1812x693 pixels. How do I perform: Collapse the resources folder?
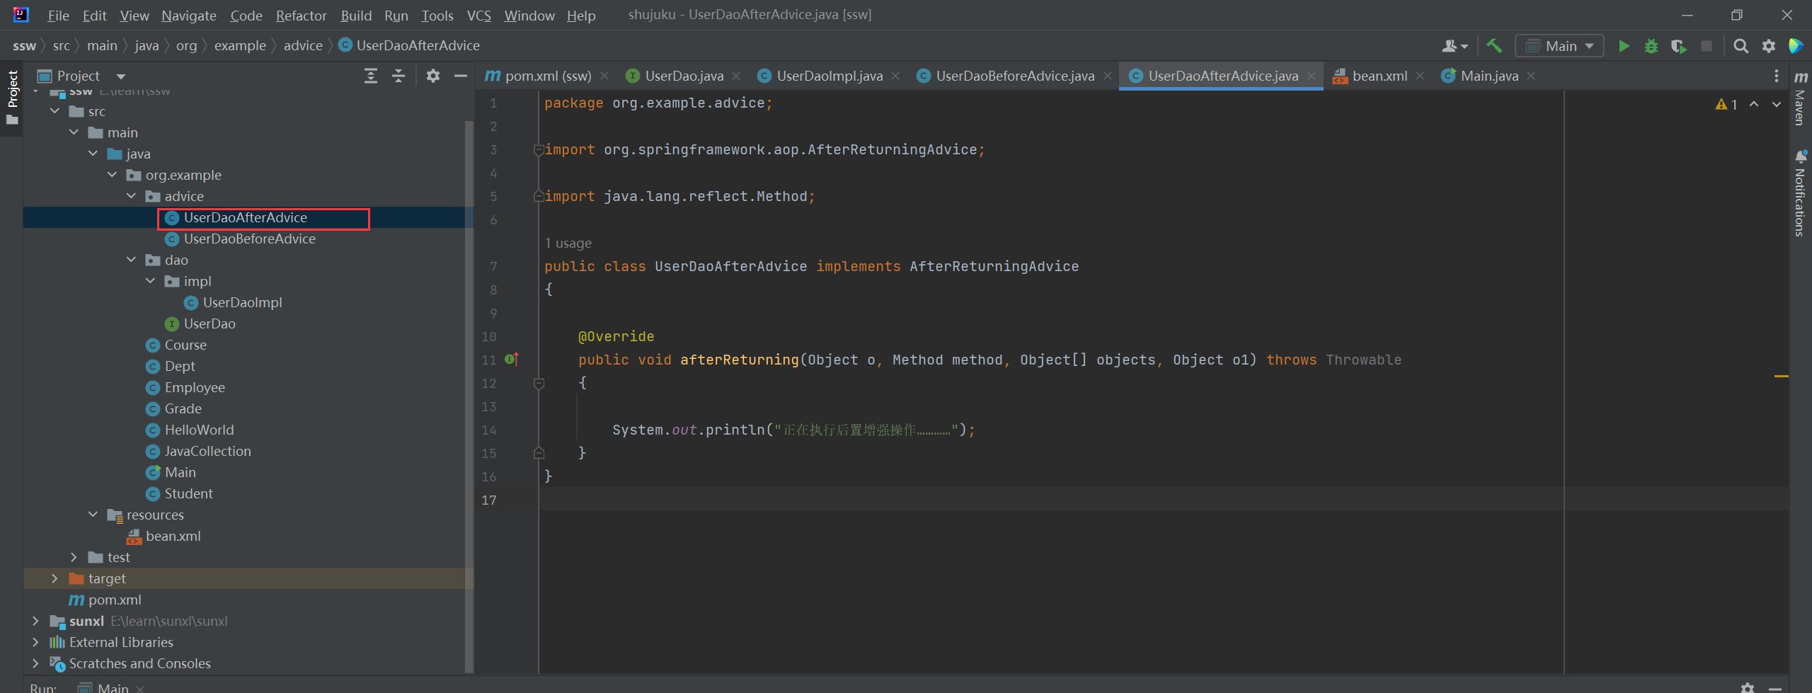93,515
